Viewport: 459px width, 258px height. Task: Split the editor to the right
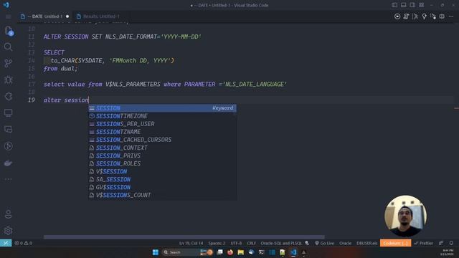tap(442, 16)
